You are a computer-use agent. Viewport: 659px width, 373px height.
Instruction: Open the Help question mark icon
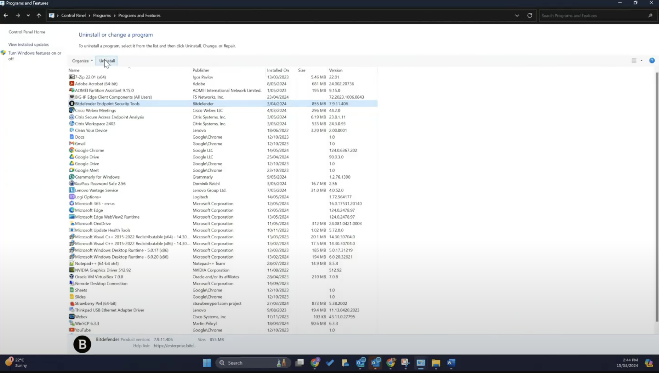point(652,61)
